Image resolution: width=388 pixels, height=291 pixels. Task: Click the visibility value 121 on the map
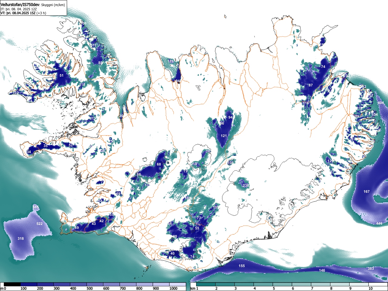coord(224,136)
